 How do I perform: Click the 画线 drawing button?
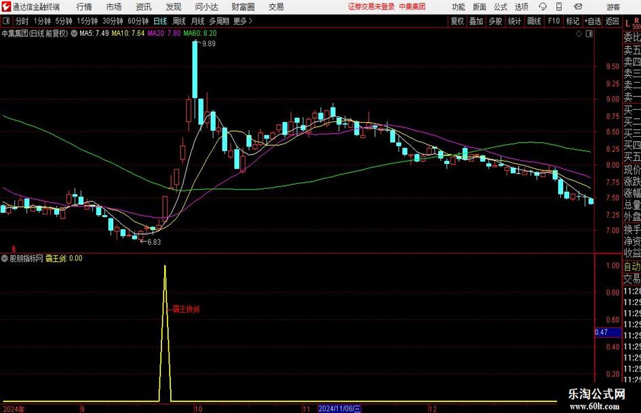(x=534, y=21)
